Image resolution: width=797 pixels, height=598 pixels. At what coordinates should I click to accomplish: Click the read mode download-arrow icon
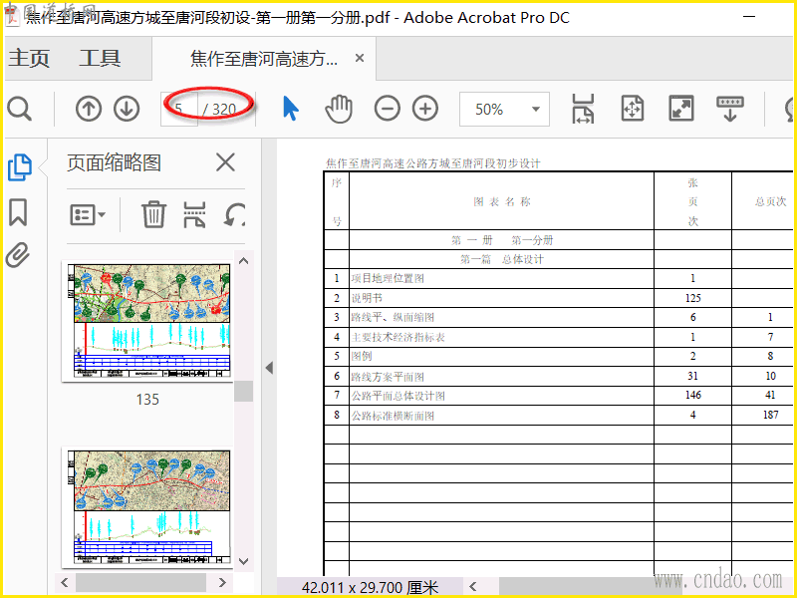[730, 109]
